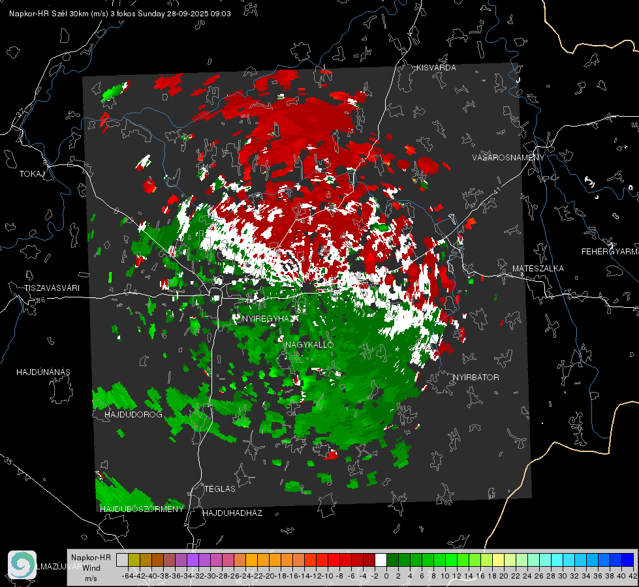
Task: Click the 'TISZAVASVÁRI' map label
Action: coord(52,288)
